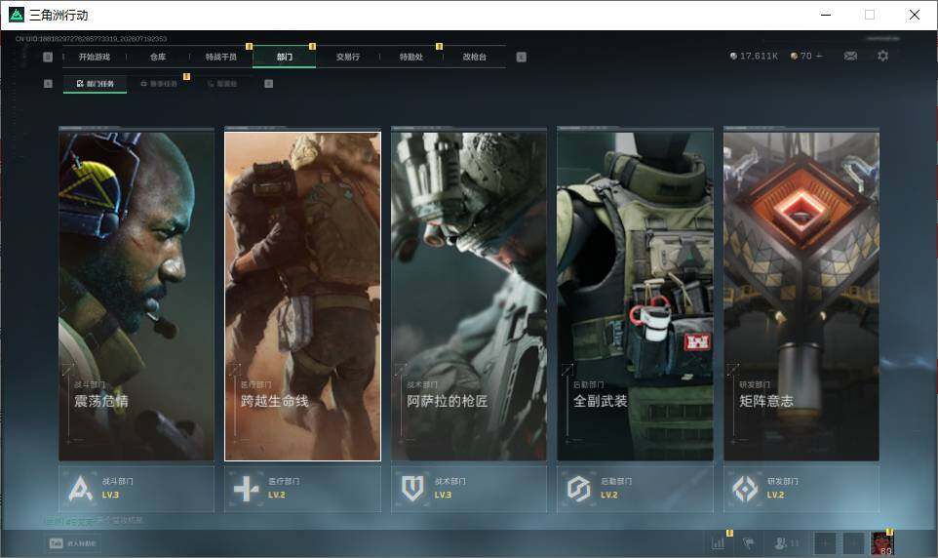Click the Delta Force logo in the title bar

(16, 15)
